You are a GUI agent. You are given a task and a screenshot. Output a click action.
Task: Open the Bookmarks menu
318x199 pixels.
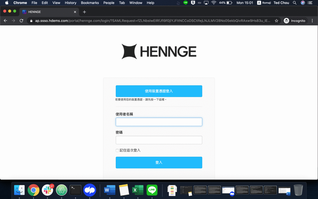(90, 3)
